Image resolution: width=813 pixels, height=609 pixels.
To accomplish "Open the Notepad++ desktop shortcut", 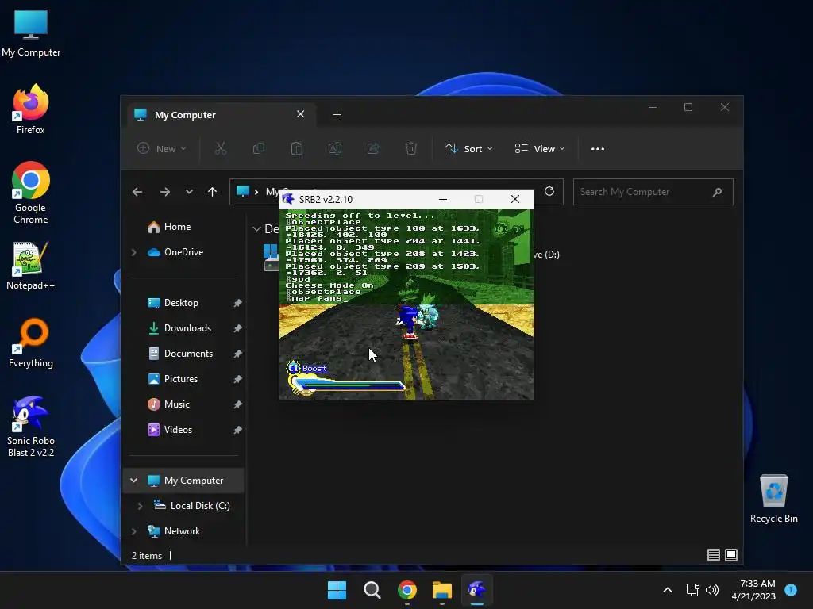I will (x=31, y=265).
